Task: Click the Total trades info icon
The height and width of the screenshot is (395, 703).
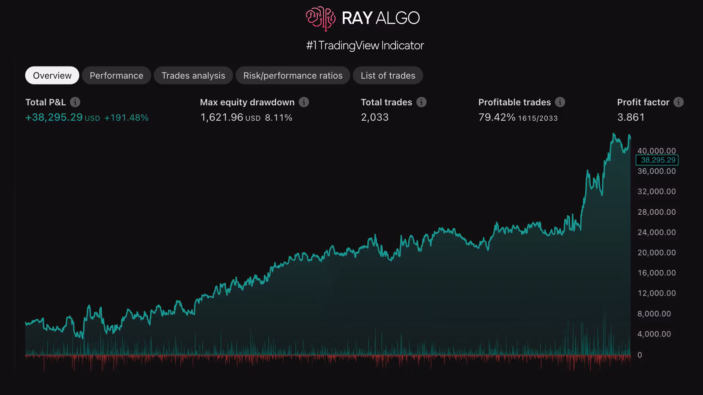Action: click(x=421, y=102)
